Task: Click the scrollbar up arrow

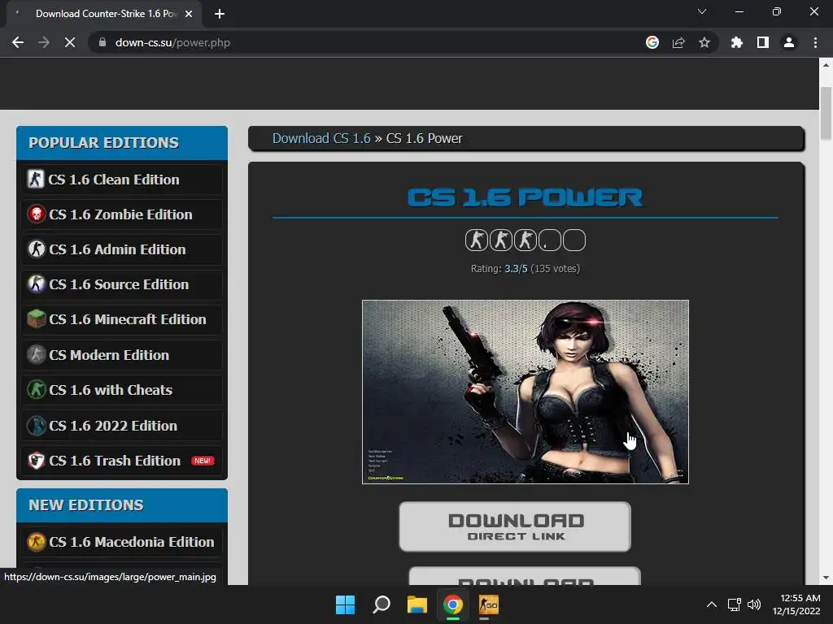Action: click(826, 65)
